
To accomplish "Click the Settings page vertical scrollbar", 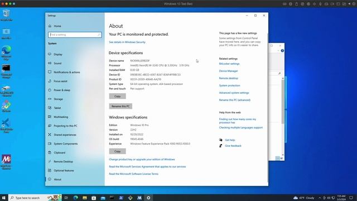I will pyautogui.click(x=267, y=107).
